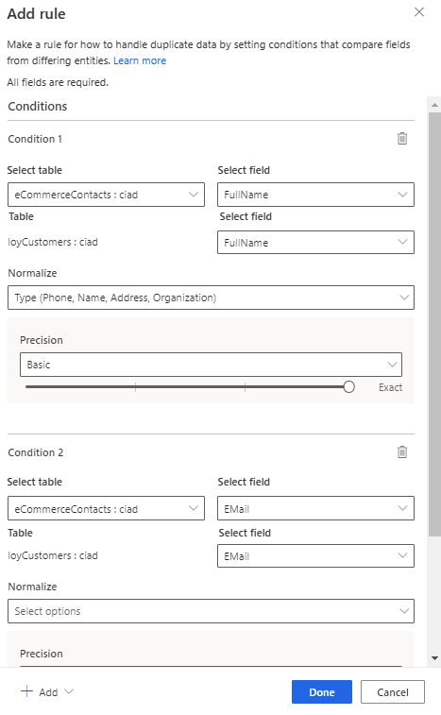Click the scrollbar down arrow

(x=434, y=658)
